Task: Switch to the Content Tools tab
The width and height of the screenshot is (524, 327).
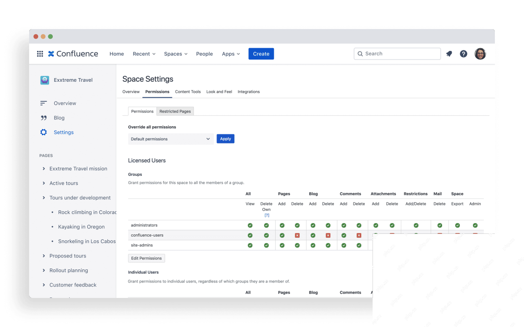Action: click(188, 92)
